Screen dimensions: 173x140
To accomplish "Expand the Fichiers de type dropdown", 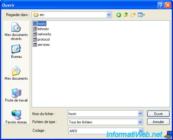I will click(140, 122).
